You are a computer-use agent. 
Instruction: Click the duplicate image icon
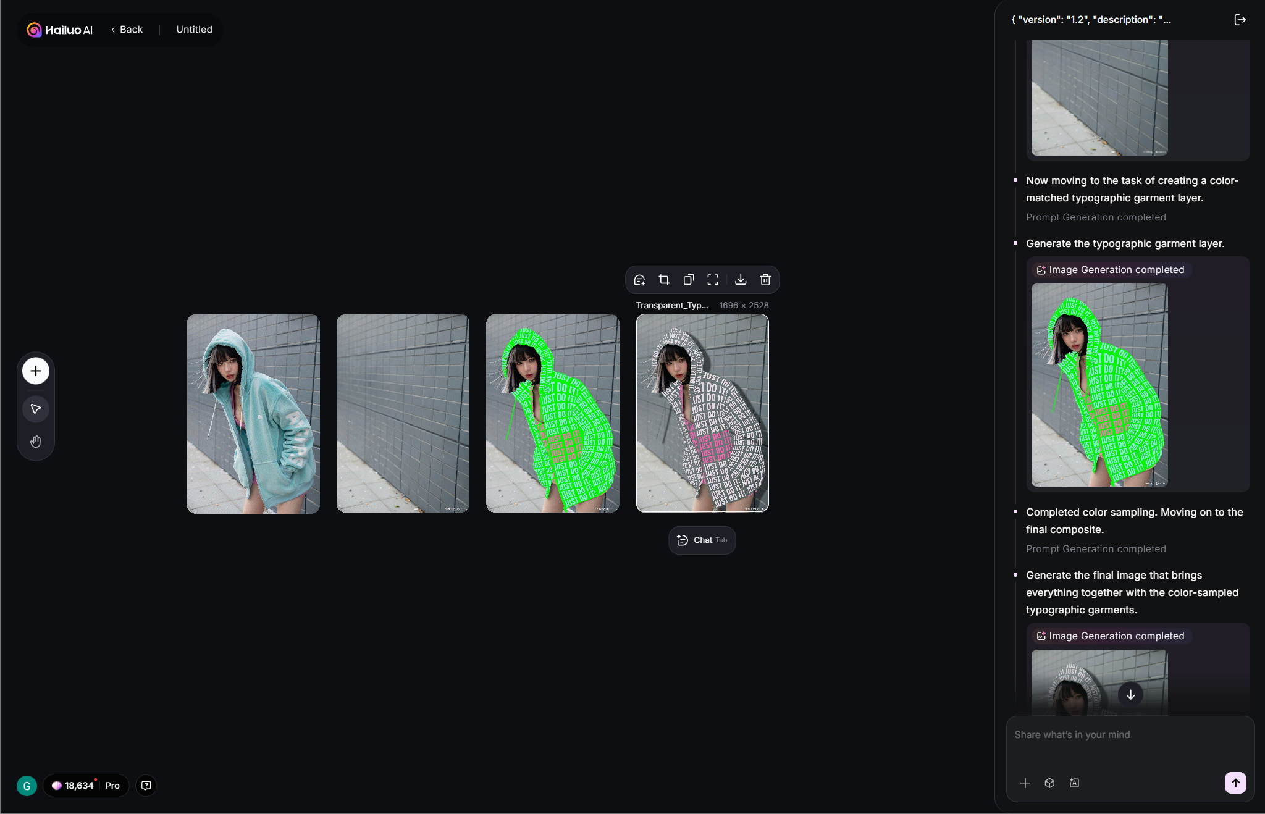pos(689,280)
